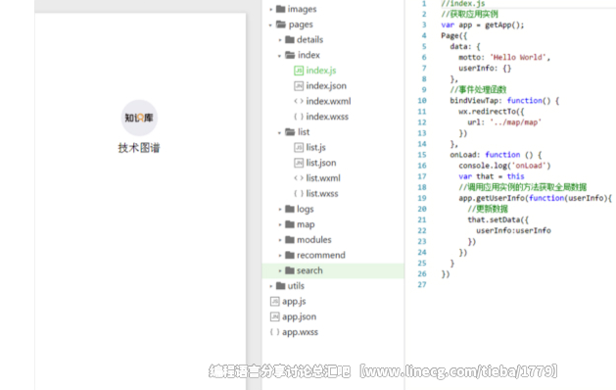Click the details folder icon
The image size is (616, 390).
(290, 39)
